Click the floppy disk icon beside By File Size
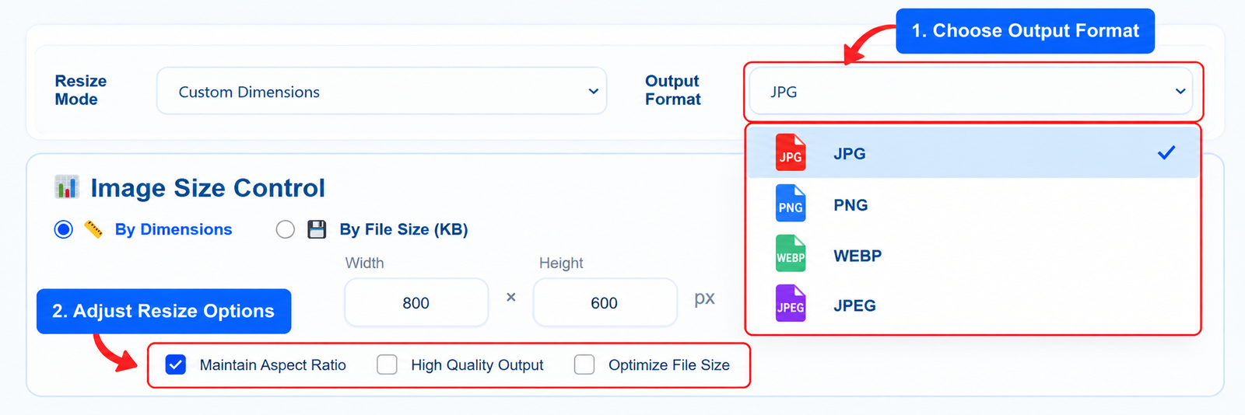1245x415 pixels. click(317, 229)
